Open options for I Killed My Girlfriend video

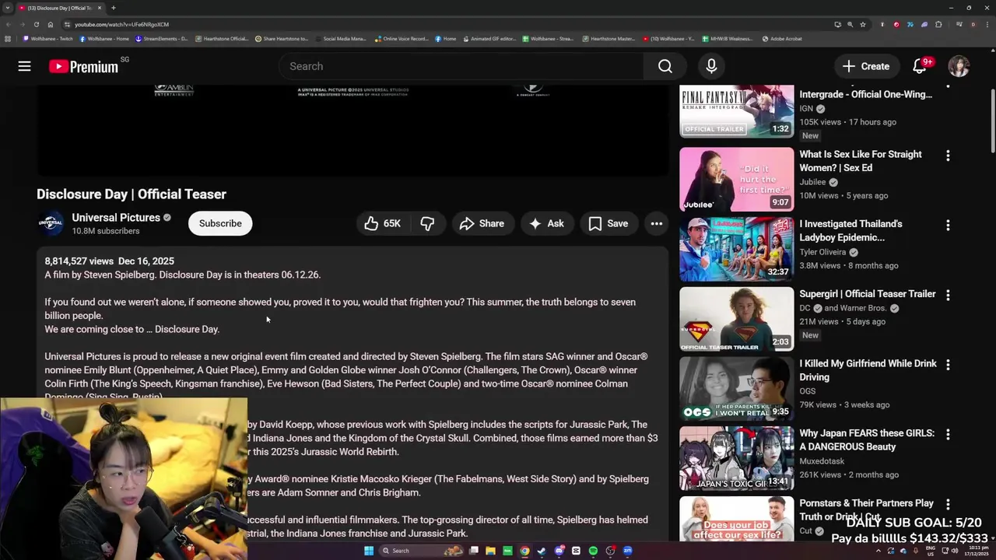click(948, 365)
